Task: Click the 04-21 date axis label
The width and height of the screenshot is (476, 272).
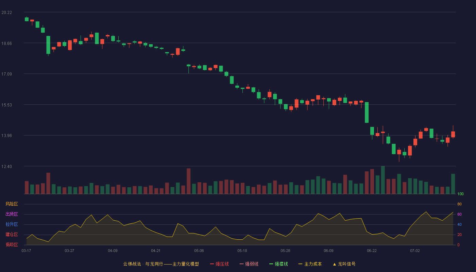Action: pyautogui.click(x=156, y=251)
